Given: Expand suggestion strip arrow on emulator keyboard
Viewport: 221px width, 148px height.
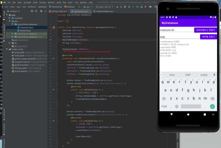Looking at the screenshot, I should [161, 75].
